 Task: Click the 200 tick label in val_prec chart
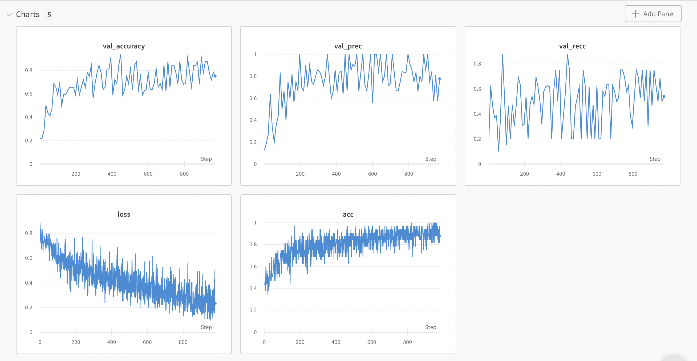coord(300,174)
